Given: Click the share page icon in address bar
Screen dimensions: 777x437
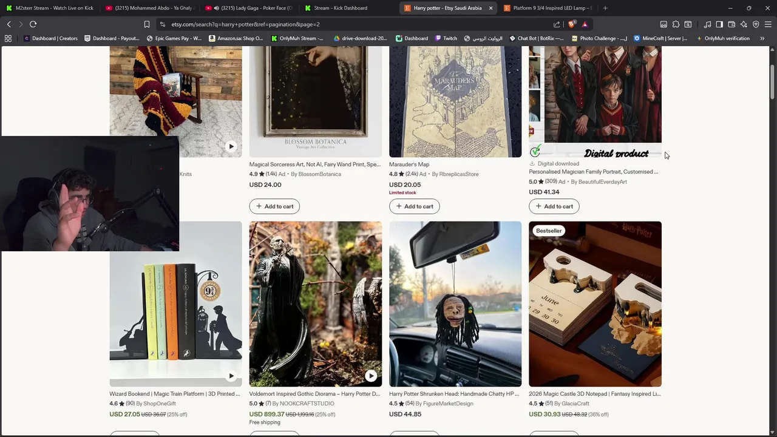Looking at the screenshot, I should click(557, 24).
